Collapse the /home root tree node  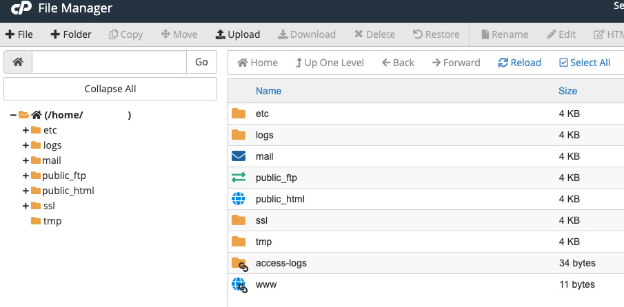click(x=13, y=115)
